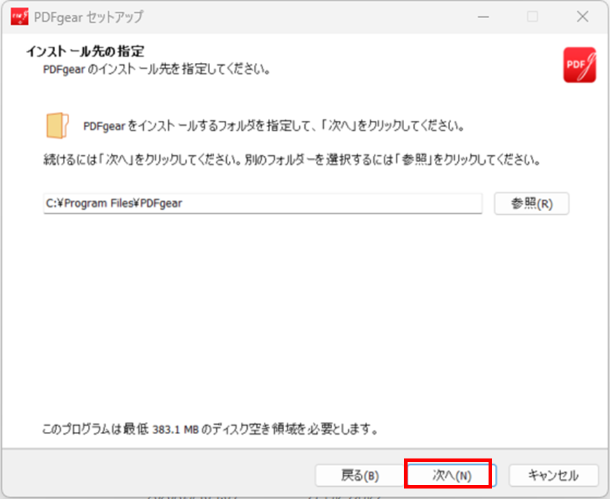
Task: Go back with the 戻る(B) button
Action: point(359,475)
